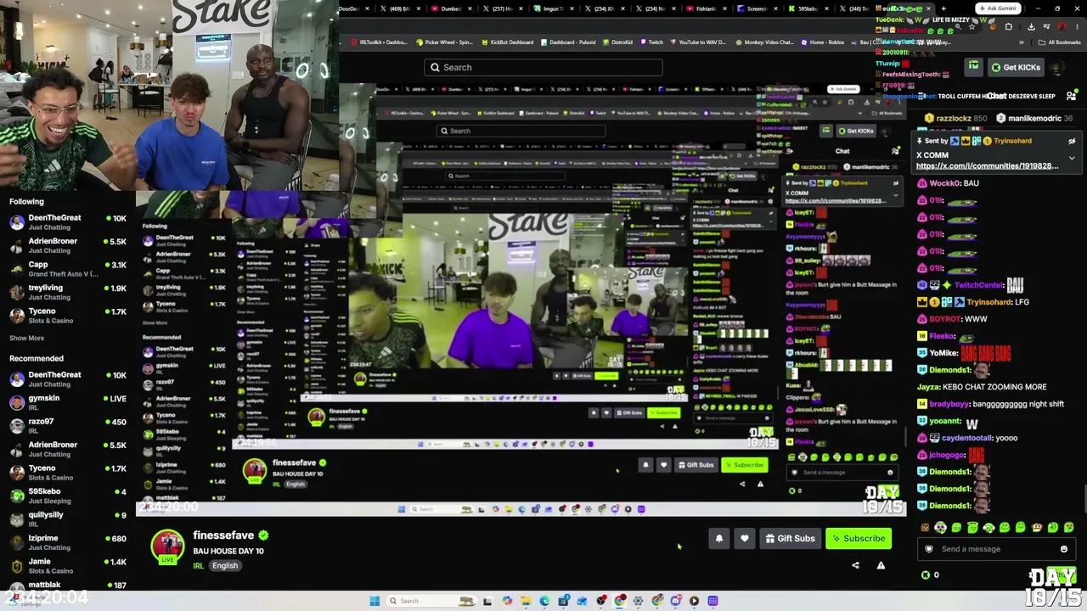Click the report warning triangle icon
The height and width of the screenshot is (611, 1087).
pyautogui.click(x=881, y=565)
